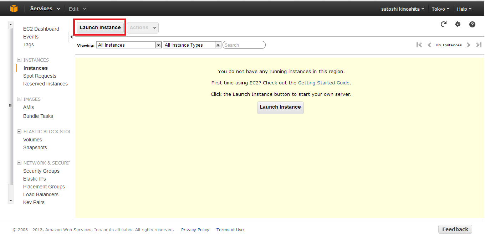Image resolution: width=485 pixels, height=250 pixels.
Task: Open Spot Requests in the sidebar
Action: point(40,76)
